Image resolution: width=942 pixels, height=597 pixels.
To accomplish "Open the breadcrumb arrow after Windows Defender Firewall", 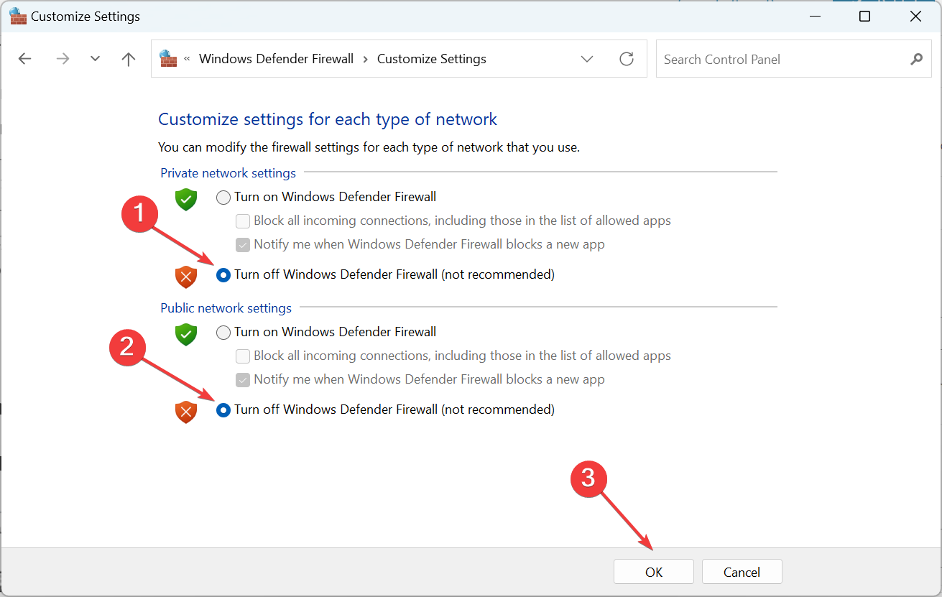I will (365, 59).
